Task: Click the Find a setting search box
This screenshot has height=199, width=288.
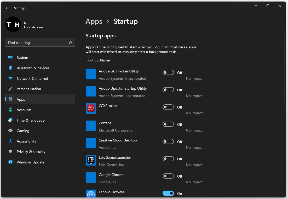Action: [37, 43]
